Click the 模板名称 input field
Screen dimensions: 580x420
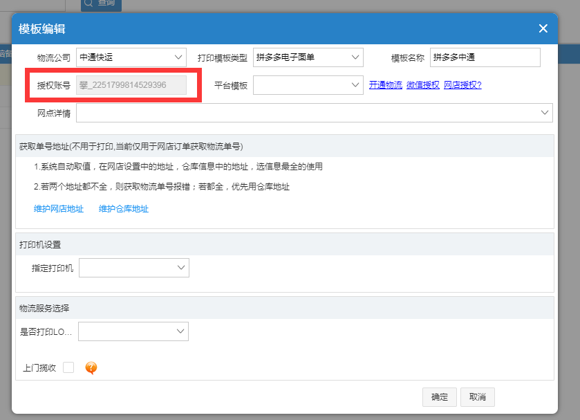(485, 57)
